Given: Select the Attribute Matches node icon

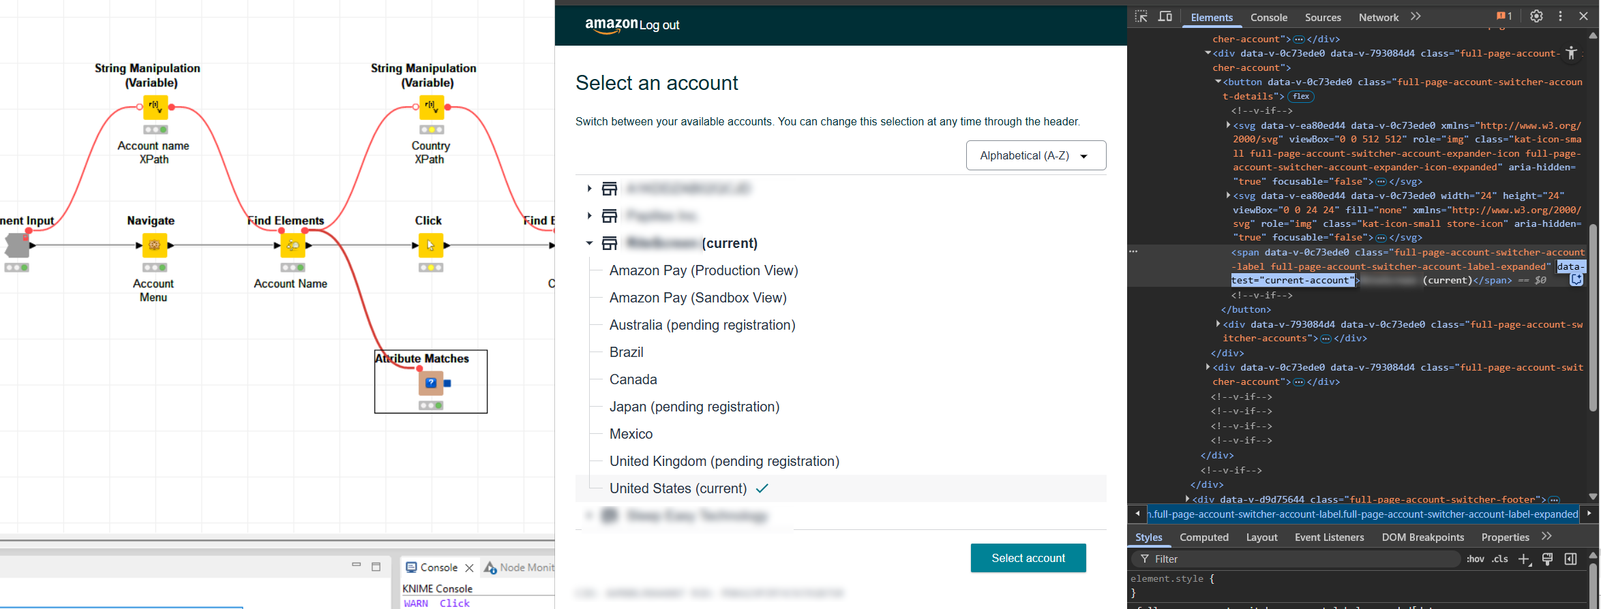Looking at the screenshot, I should click(431, 383).
